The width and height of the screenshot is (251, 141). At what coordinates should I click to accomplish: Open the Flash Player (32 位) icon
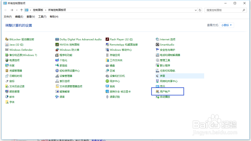(x=107, y=39)
